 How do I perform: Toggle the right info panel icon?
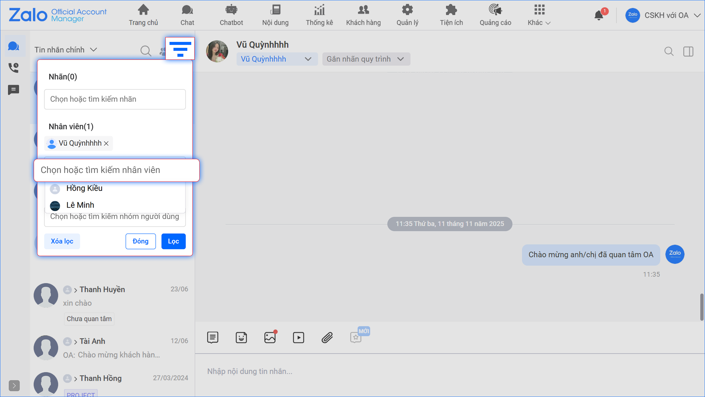(x=688, y=51)
